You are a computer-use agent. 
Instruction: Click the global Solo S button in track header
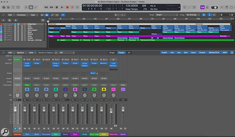16,20
